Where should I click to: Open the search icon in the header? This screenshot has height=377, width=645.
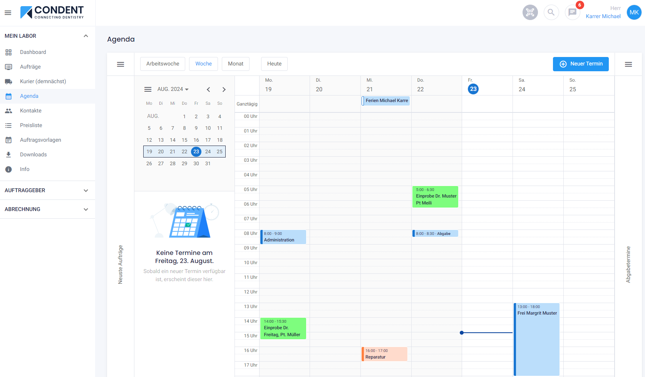tap(551, 12)
